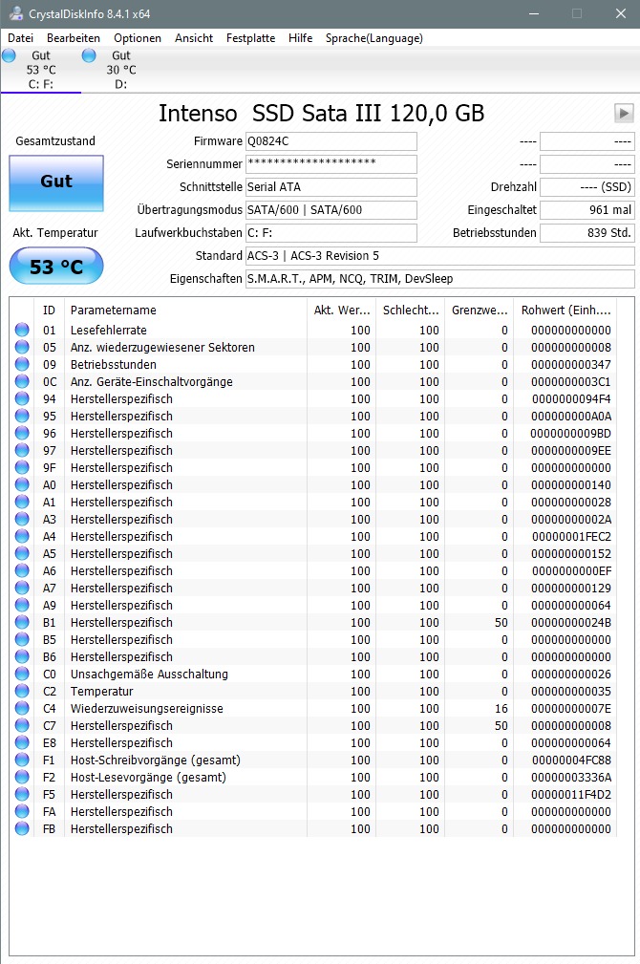Click status icon of row A0
The width and height of the screenshot is (640, 964).
(22, 484)
